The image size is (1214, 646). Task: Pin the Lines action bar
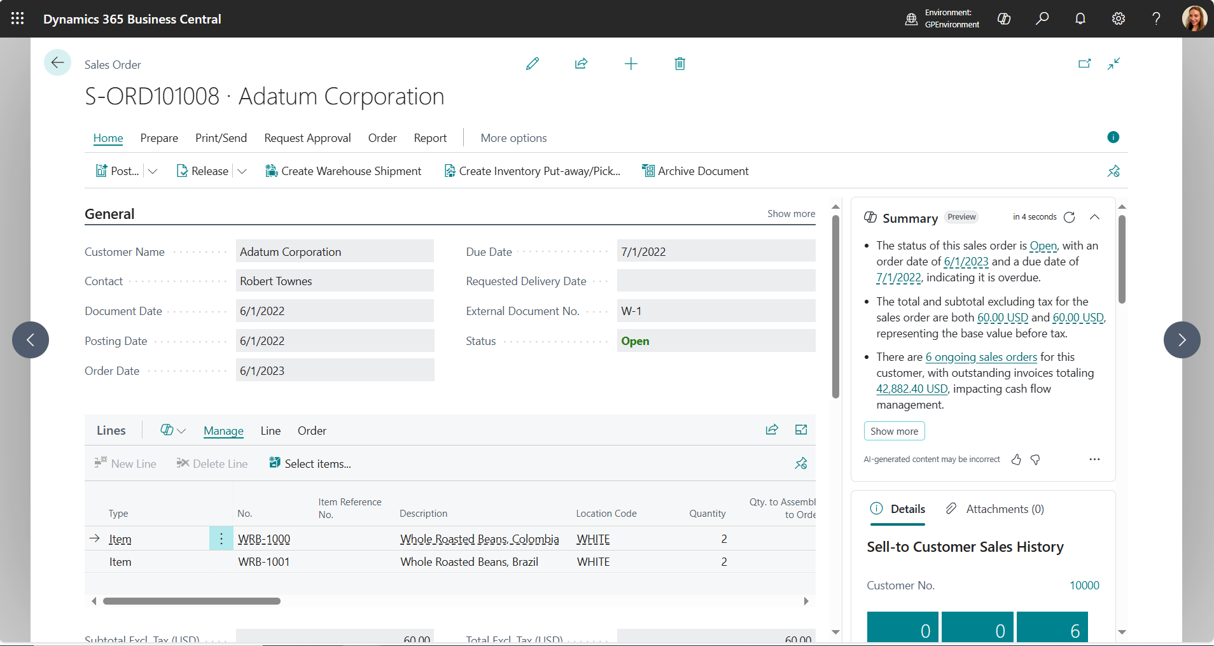801,463
